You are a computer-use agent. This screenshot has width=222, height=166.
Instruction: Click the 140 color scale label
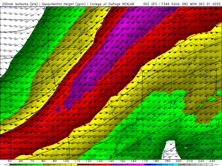pyautogui.click(x=111, y=161)
